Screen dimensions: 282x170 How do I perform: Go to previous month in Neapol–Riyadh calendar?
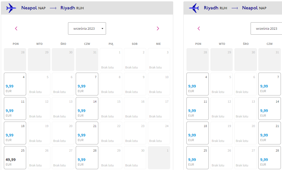coord(16,28)
